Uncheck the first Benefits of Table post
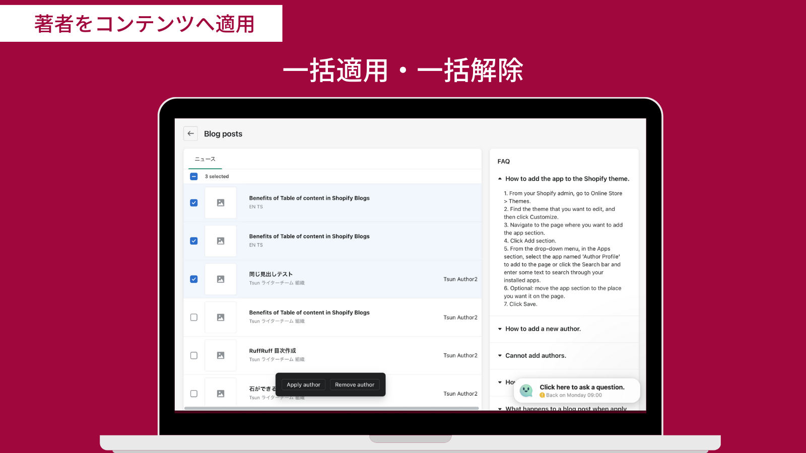Viewport: 806px width, 453px height. (194, 203)
